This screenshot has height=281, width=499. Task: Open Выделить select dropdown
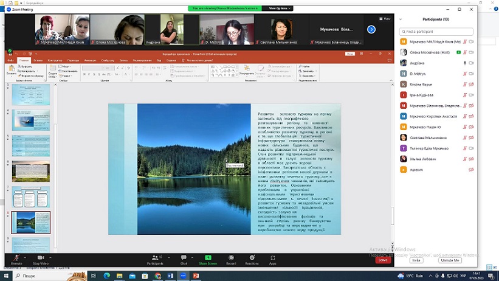tap(307, 76)
